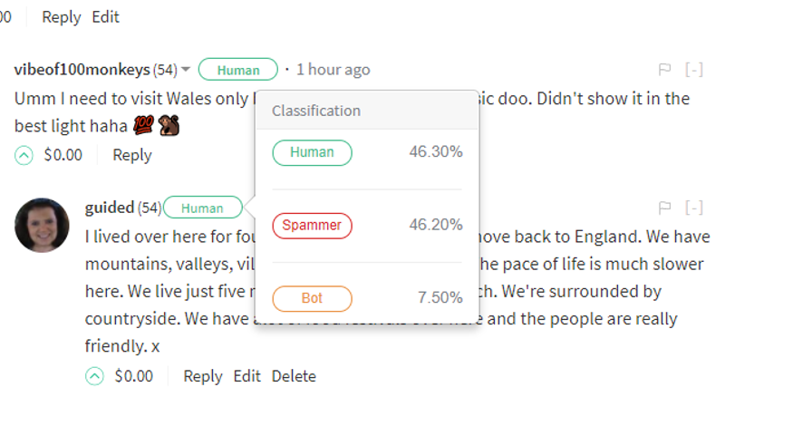This screenshot has width=812, height=426.
Task: Select Human label in Classification popup
Action: tap(313, 152)
